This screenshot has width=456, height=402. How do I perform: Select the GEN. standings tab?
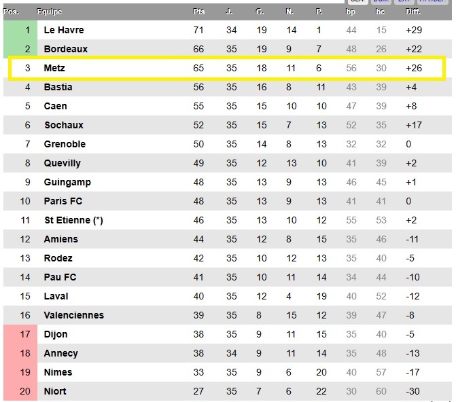pyautogui.click(x=357, y=1)
